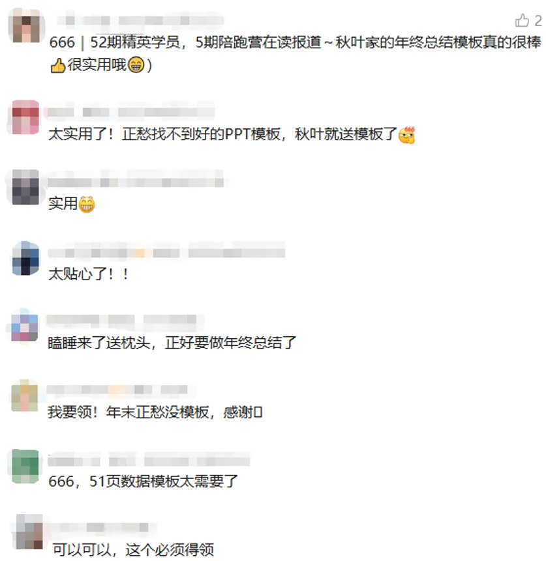Open green avatar beside 51页数据模板 comment
The height and width of the screenshot is (561, 546).
25,466
